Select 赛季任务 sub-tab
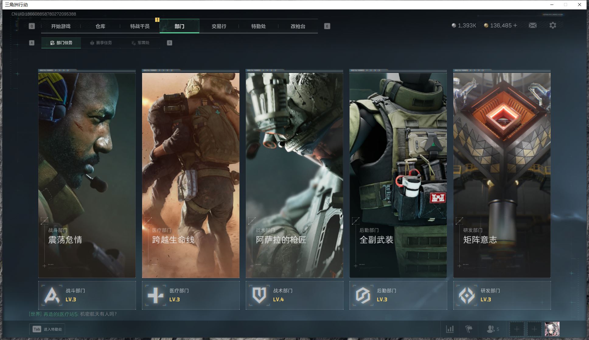589x340 pixels. tap(101, 43)
